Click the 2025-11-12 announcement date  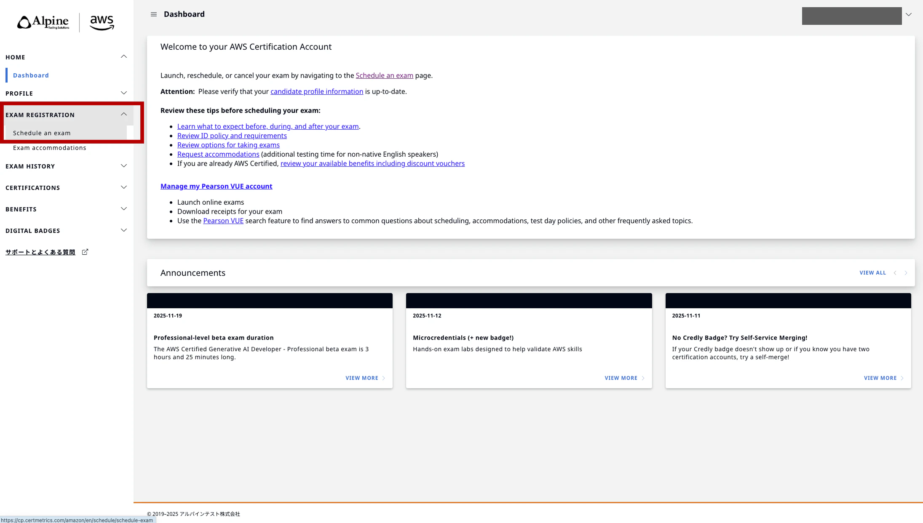coord(427,316)
